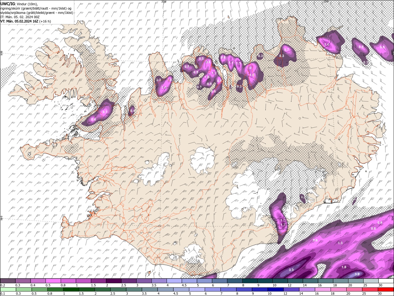Click the 'rigning/skúrir (grænt/blátt/rautt - mm/1klst) og' line
This screenshot has height=296, width=394.
click(x=36, y=8)
